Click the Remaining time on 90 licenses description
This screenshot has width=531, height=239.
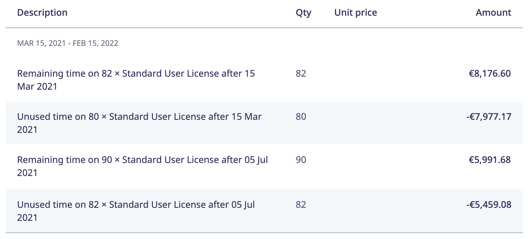[142, 166]
